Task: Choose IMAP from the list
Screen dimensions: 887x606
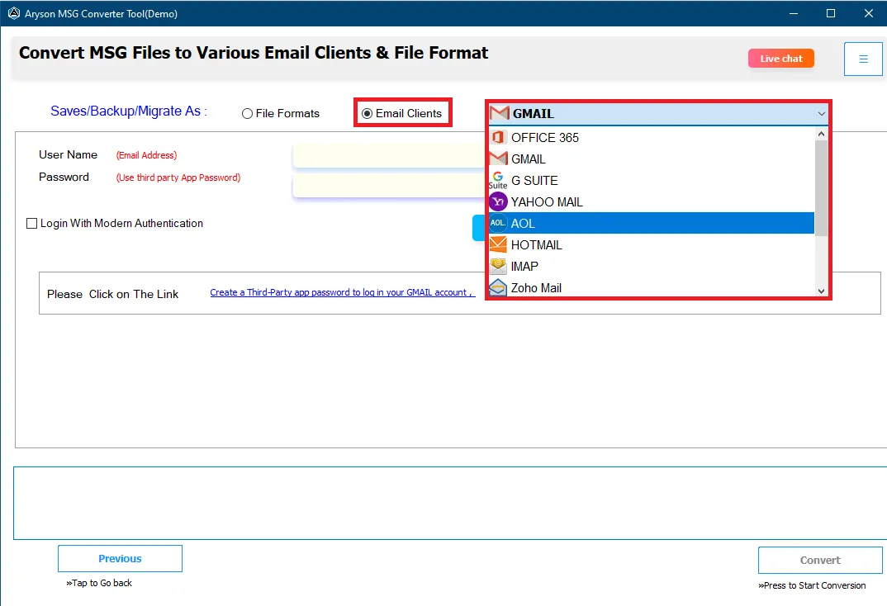Action: [652, 266]
